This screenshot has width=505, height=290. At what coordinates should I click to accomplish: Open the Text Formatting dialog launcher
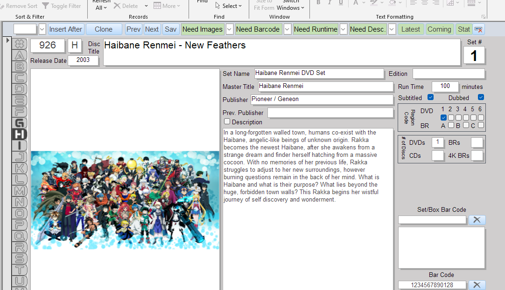(484, 17)
